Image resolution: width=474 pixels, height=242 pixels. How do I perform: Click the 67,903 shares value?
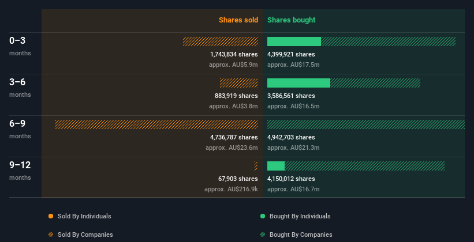click(x=238, y=179)
